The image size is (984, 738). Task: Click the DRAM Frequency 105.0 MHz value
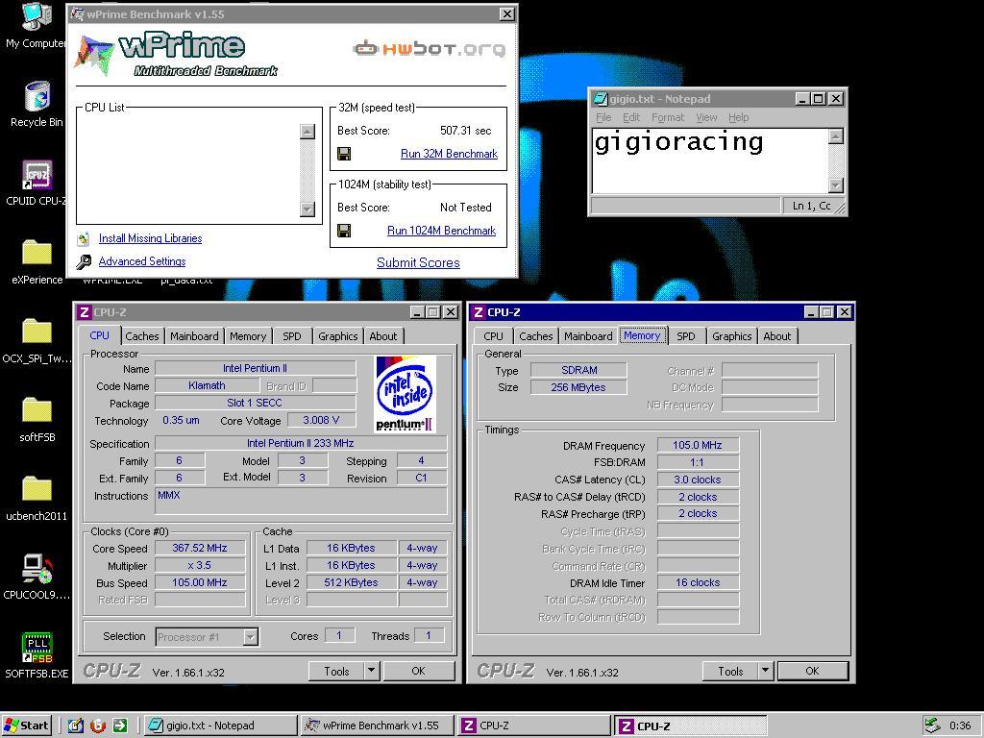coord(698,445)
